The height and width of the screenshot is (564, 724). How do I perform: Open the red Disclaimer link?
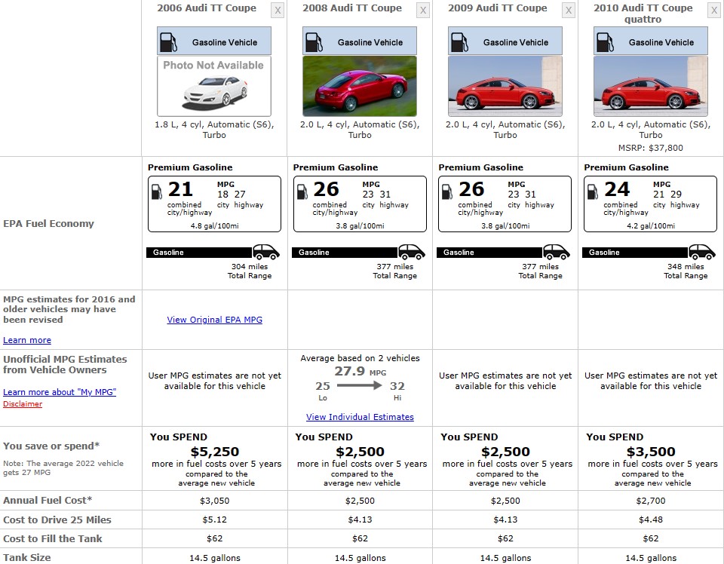pyautogui.click(x=23, y=404)
